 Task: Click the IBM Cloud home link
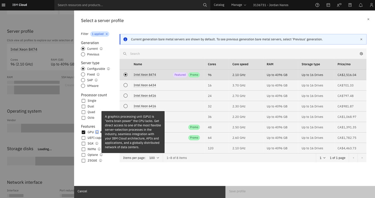[20, 5]
